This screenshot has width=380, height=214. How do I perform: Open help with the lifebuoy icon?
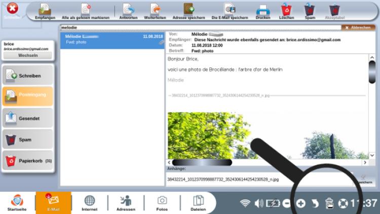pos(343,203)
